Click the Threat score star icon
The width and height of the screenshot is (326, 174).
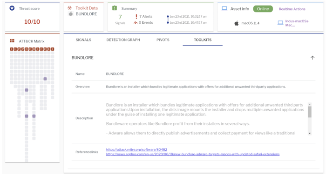tap(12, 8)
